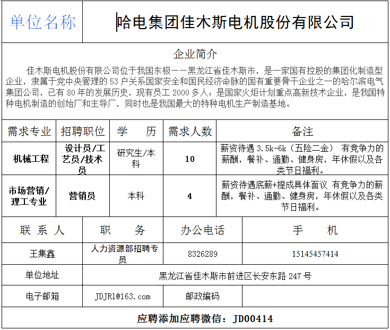The image size is (390, 330).
Task: Click the 单位名称 label cell
Action: (x=42, y=22)
